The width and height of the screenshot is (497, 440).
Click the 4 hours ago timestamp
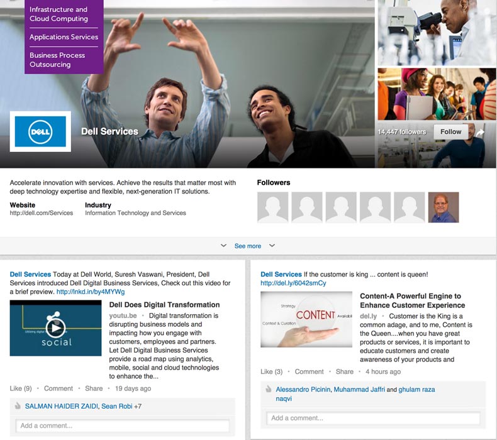pos(383,371)
